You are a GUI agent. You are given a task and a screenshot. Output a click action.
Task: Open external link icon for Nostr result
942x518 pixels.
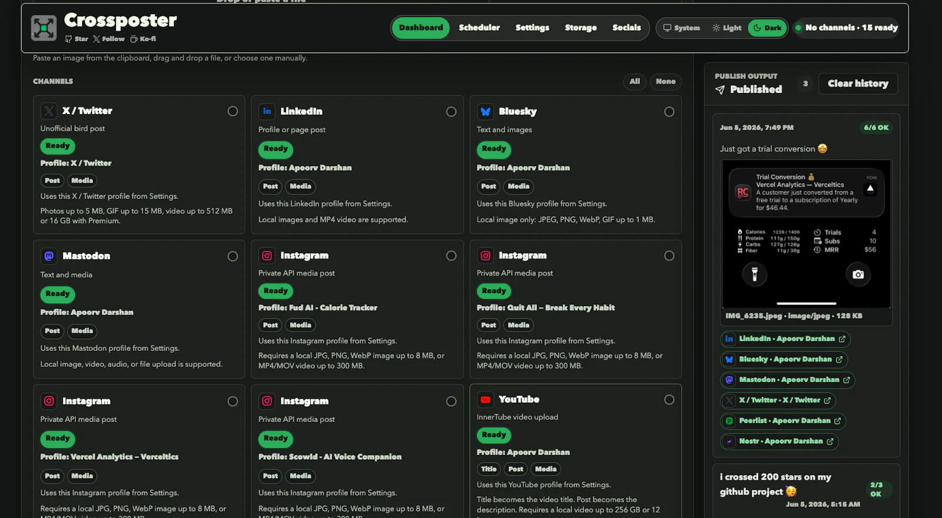830,441
